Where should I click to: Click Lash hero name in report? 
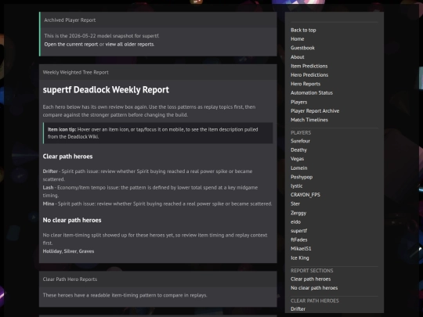(48, 188)
